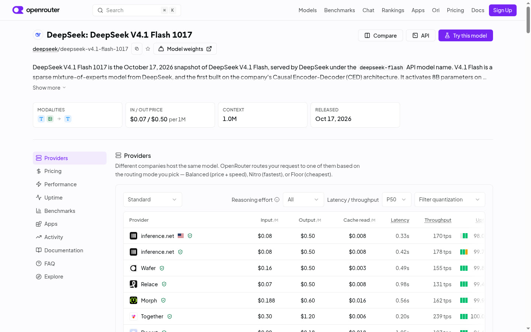Click the shield icon on first inference.net row
This screenshot has width=531, height=332.
point(190,236)
